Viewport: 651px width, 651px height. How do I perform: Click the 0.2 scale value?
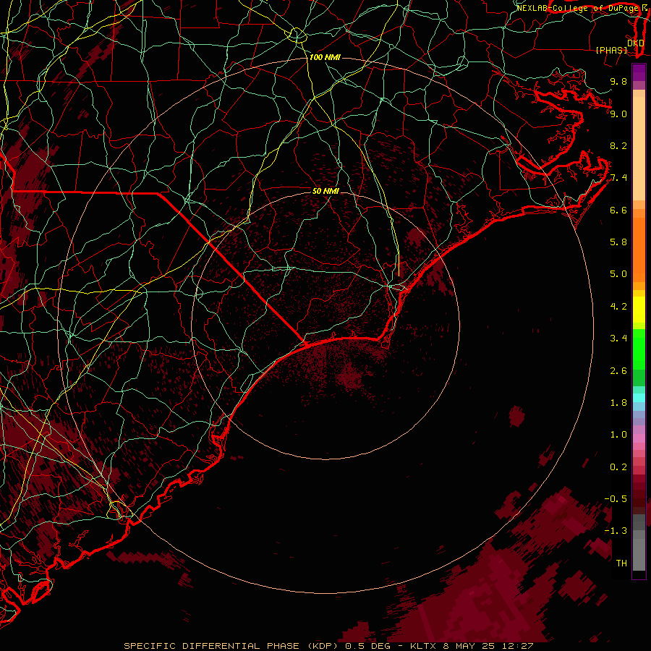(x=618, y=467)
